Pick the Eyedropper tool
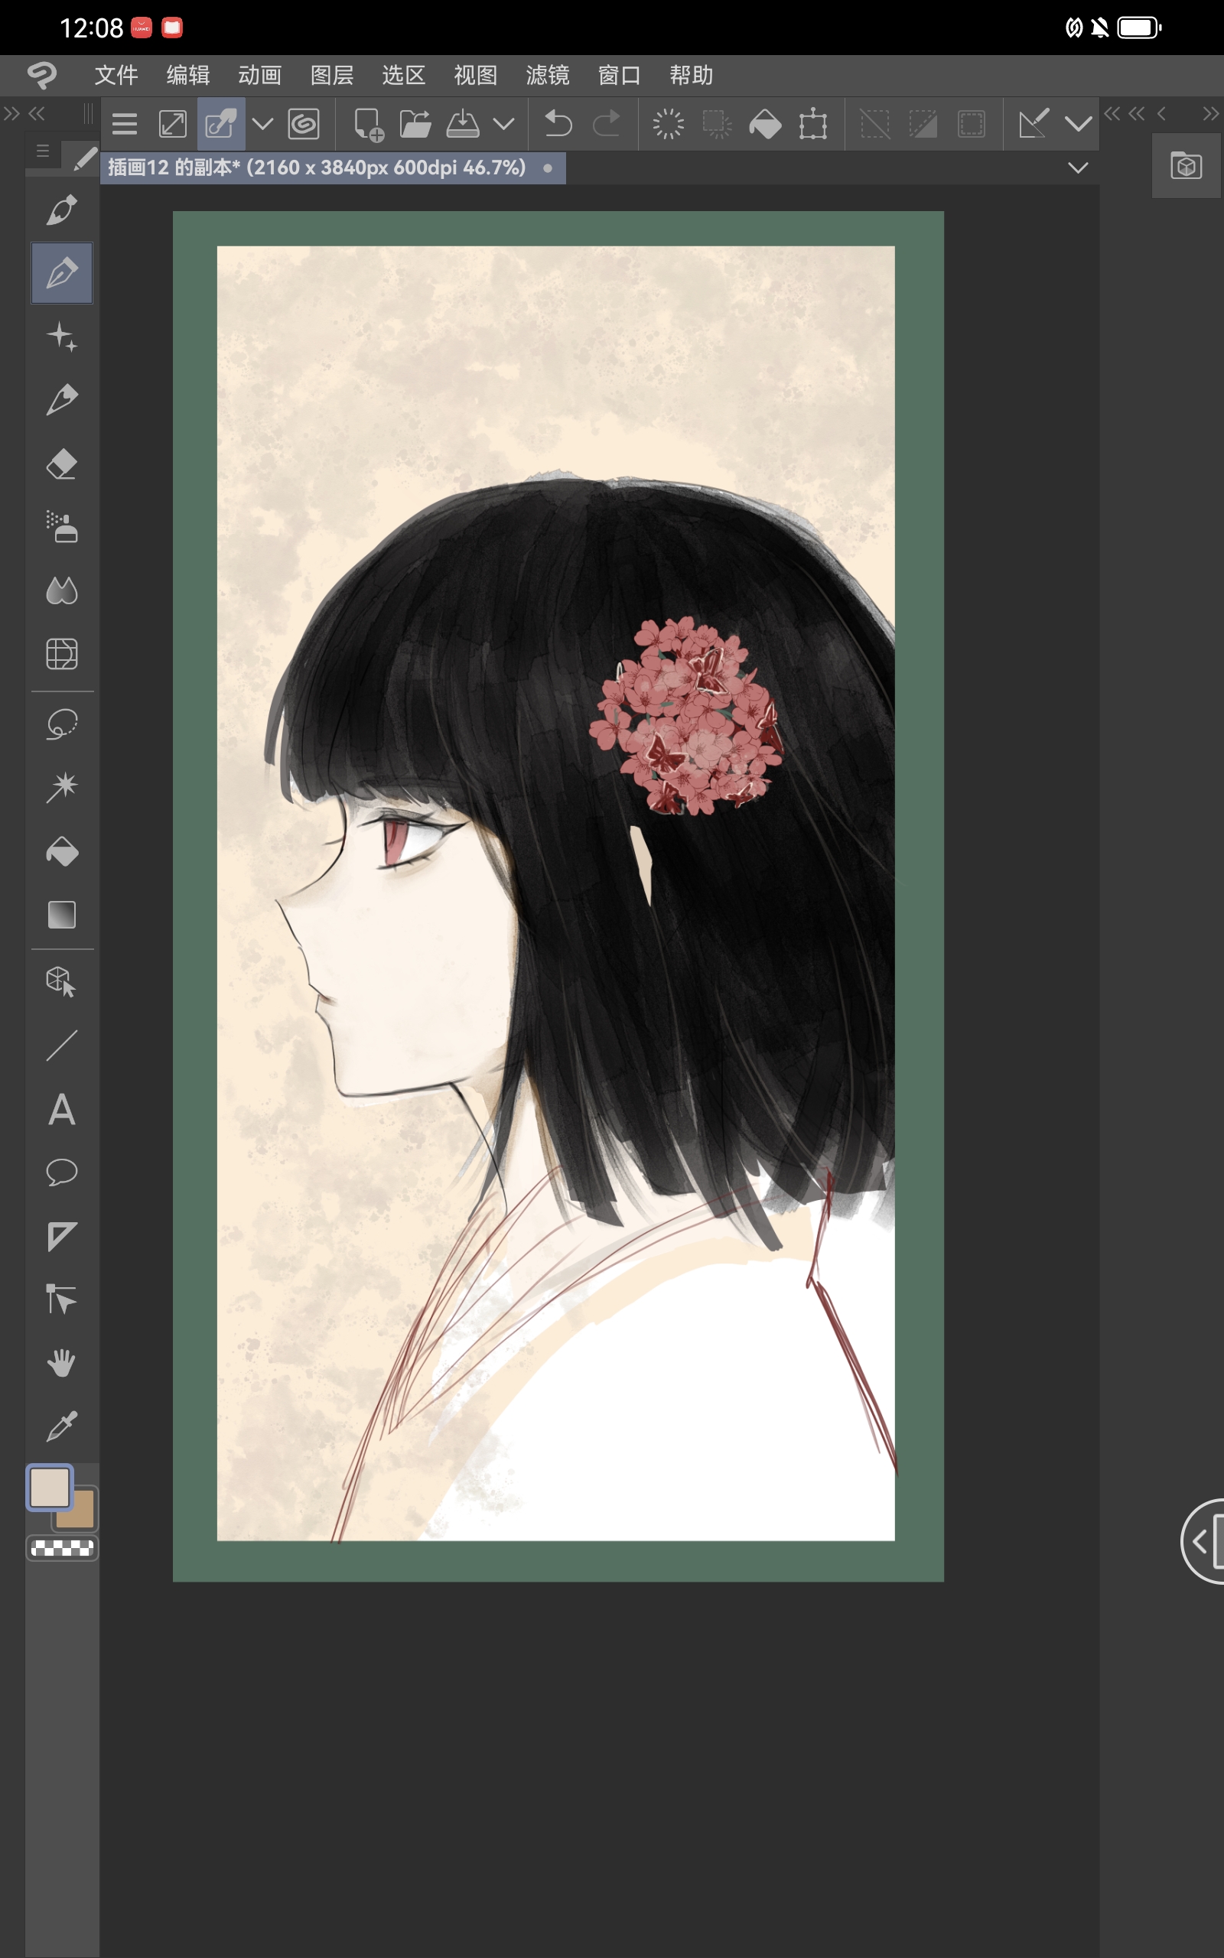The image size is (1224, 1958). (61, 1426)
